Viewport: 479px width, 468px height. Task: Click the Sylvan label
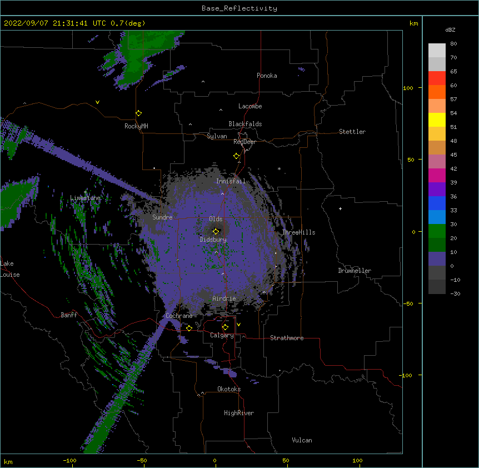coord(217,136)
